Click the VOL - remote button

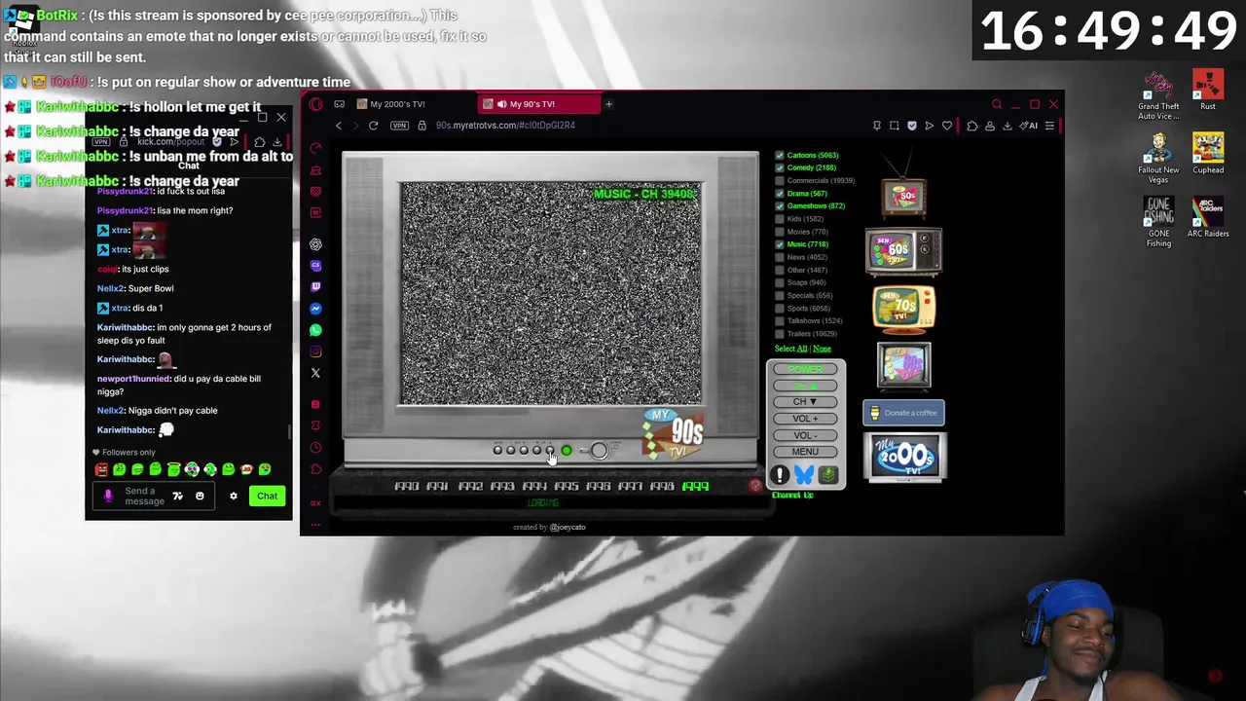tap(805, 435)
